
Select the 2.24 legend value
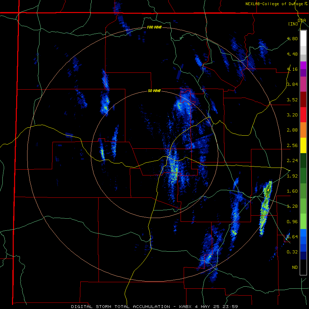[292, 161]
